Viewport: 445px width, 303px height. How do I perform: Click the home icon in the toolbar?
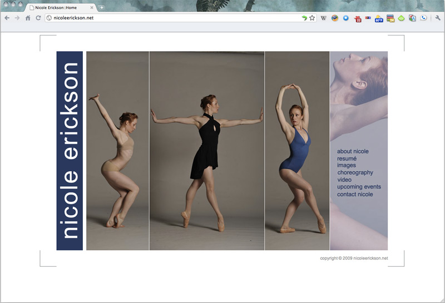tap(28, 18)
